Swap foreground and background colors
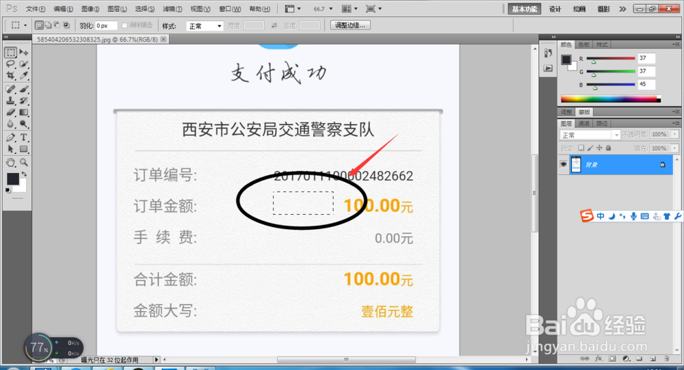684x370 pixels. pyautogui.click(x=25, y=174)
